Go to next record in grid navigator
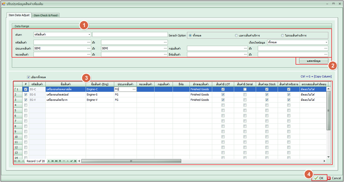344x182 pixels. [x=49, y=161]
